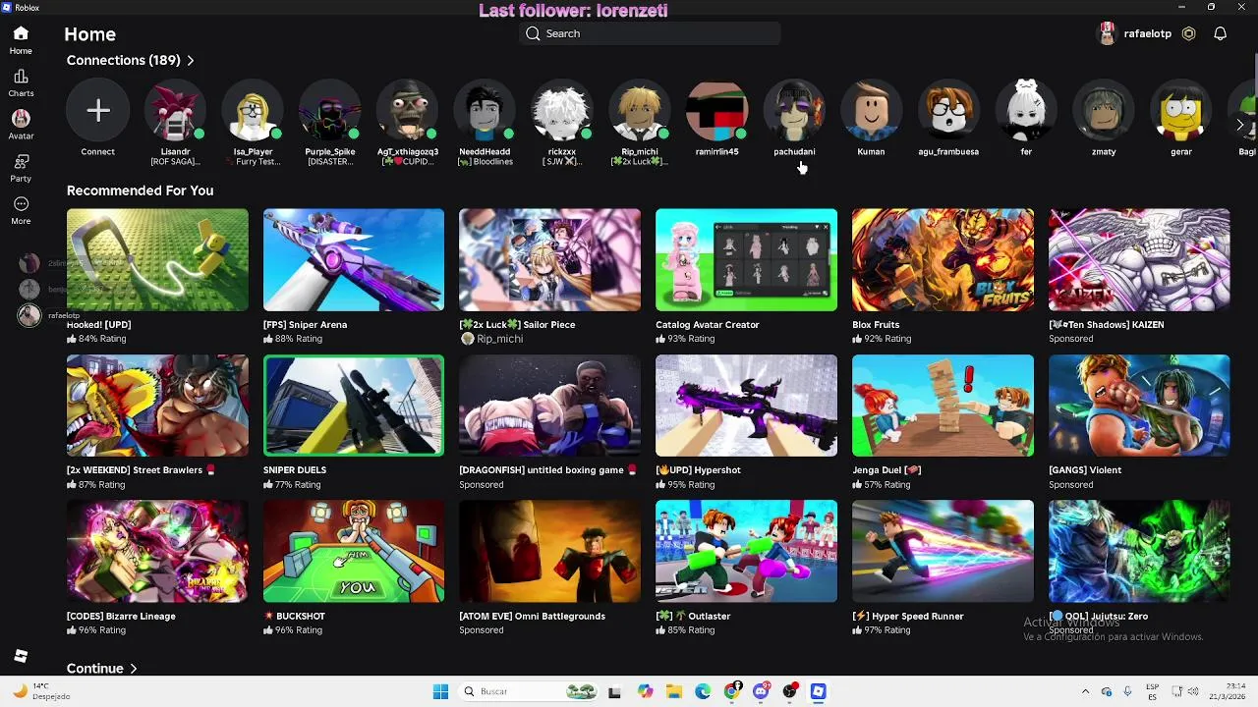Open pachudani's connection avatar
This screenshot has width=1258, height=707.
(794, 111)
